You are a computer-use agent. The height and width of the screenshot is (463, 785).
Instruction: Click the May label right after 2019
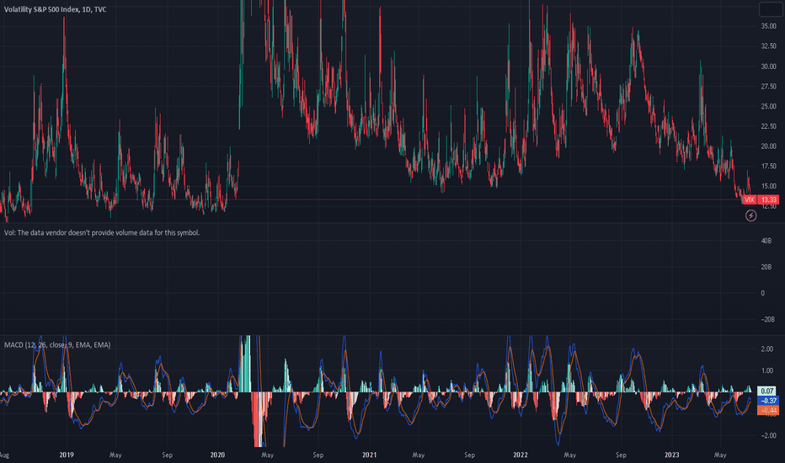[x=115, y=455]
